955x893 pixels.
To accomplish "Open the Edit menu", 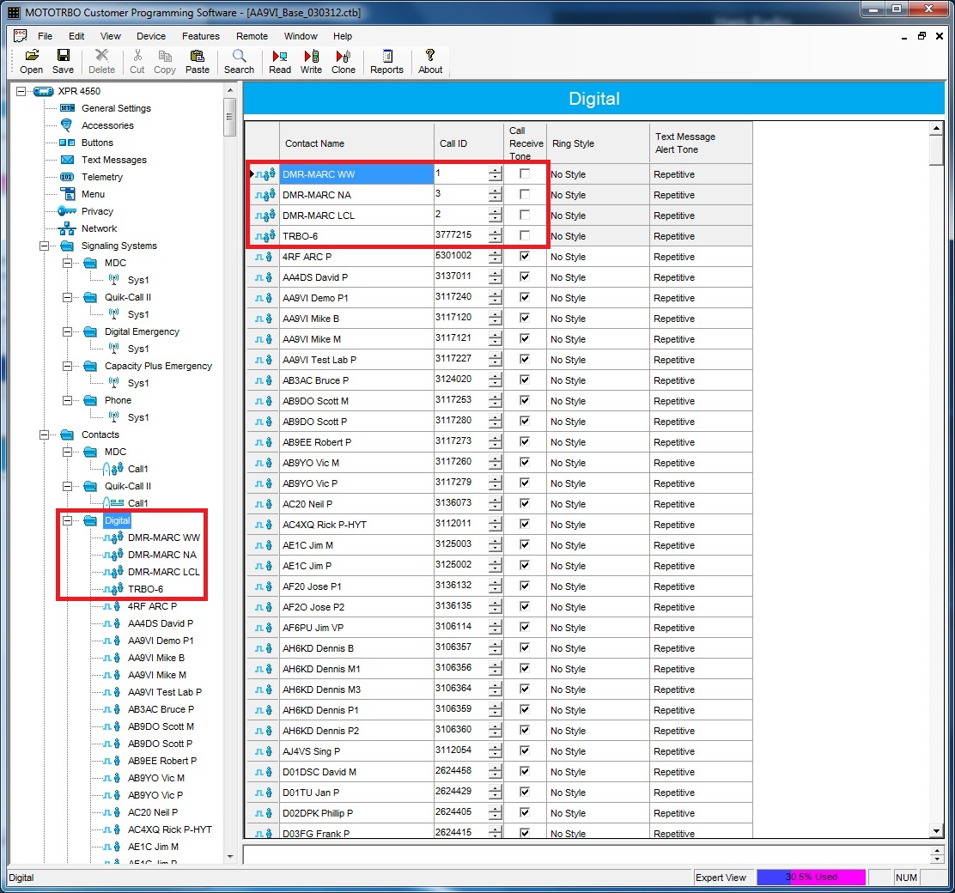I will coord(76,36).
